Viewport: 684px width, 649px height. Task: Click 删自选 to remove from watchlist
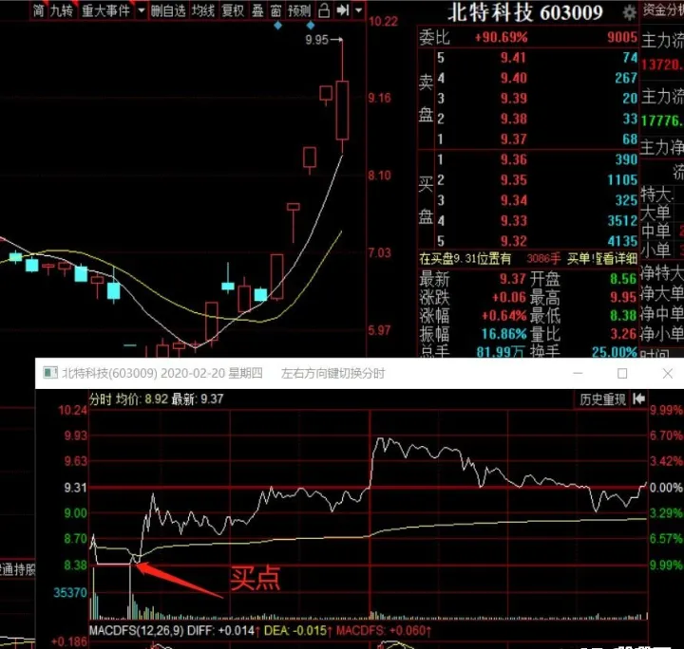click(168, 10)
